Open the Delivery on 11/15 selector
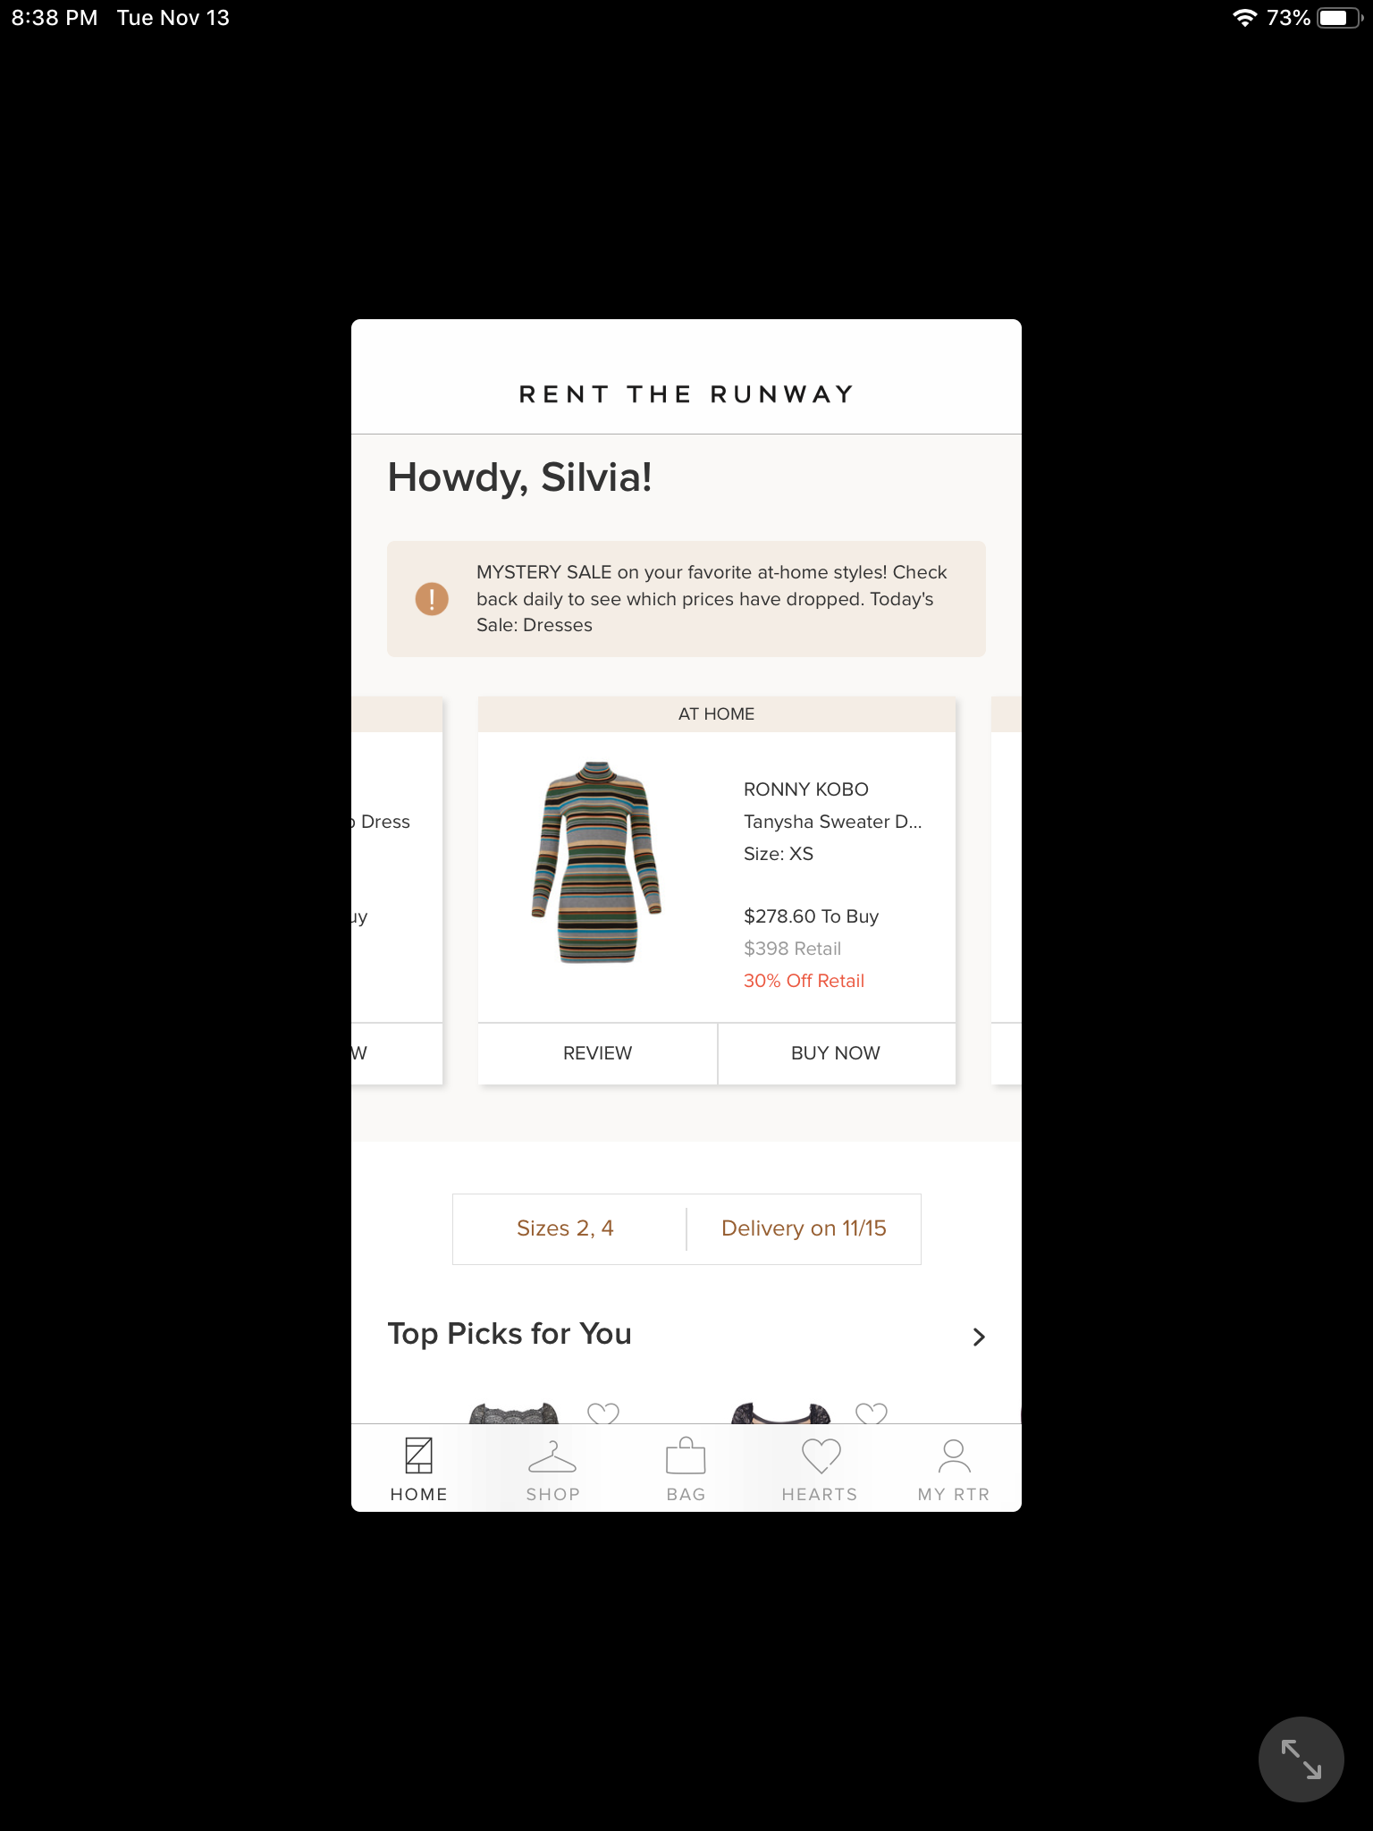The image size is (1373, 1831). point(804,1228)
